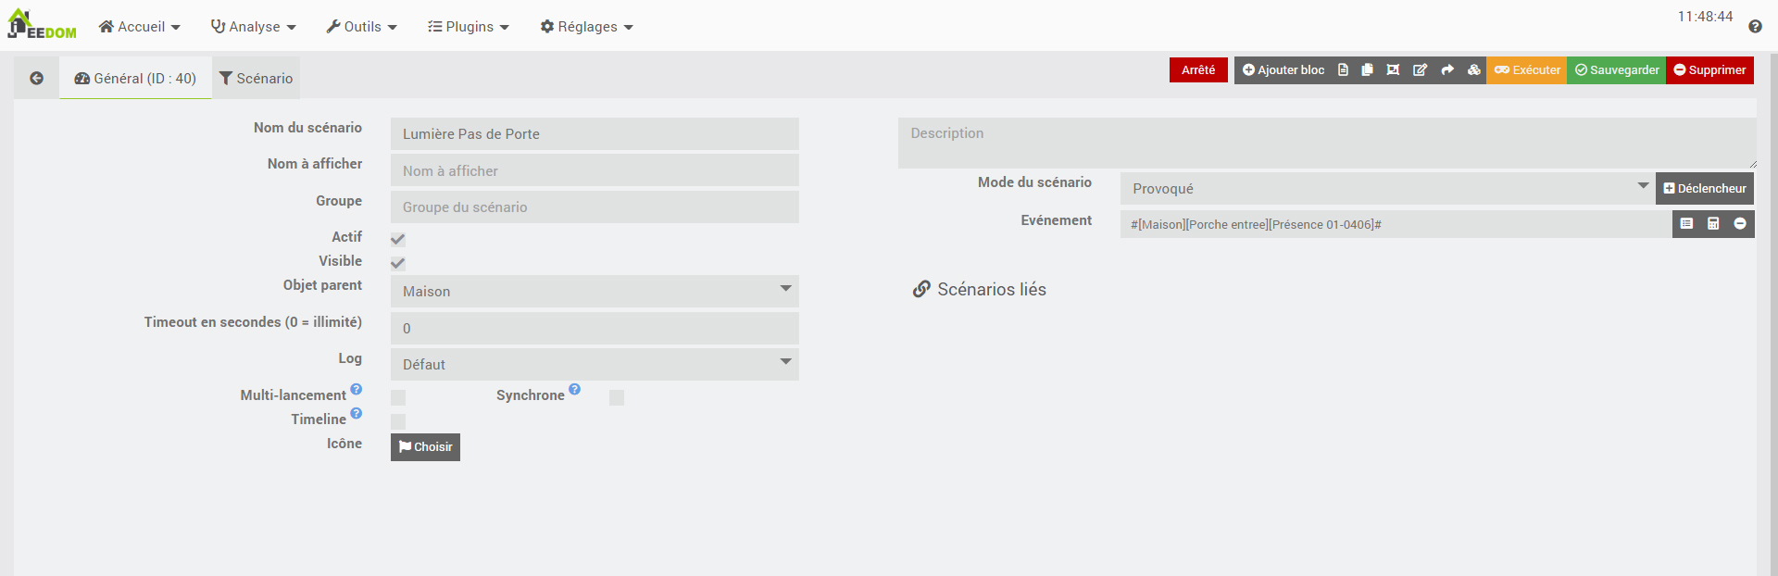
Task: Click the Nom à afficher input field
Action: coord(595,171)
